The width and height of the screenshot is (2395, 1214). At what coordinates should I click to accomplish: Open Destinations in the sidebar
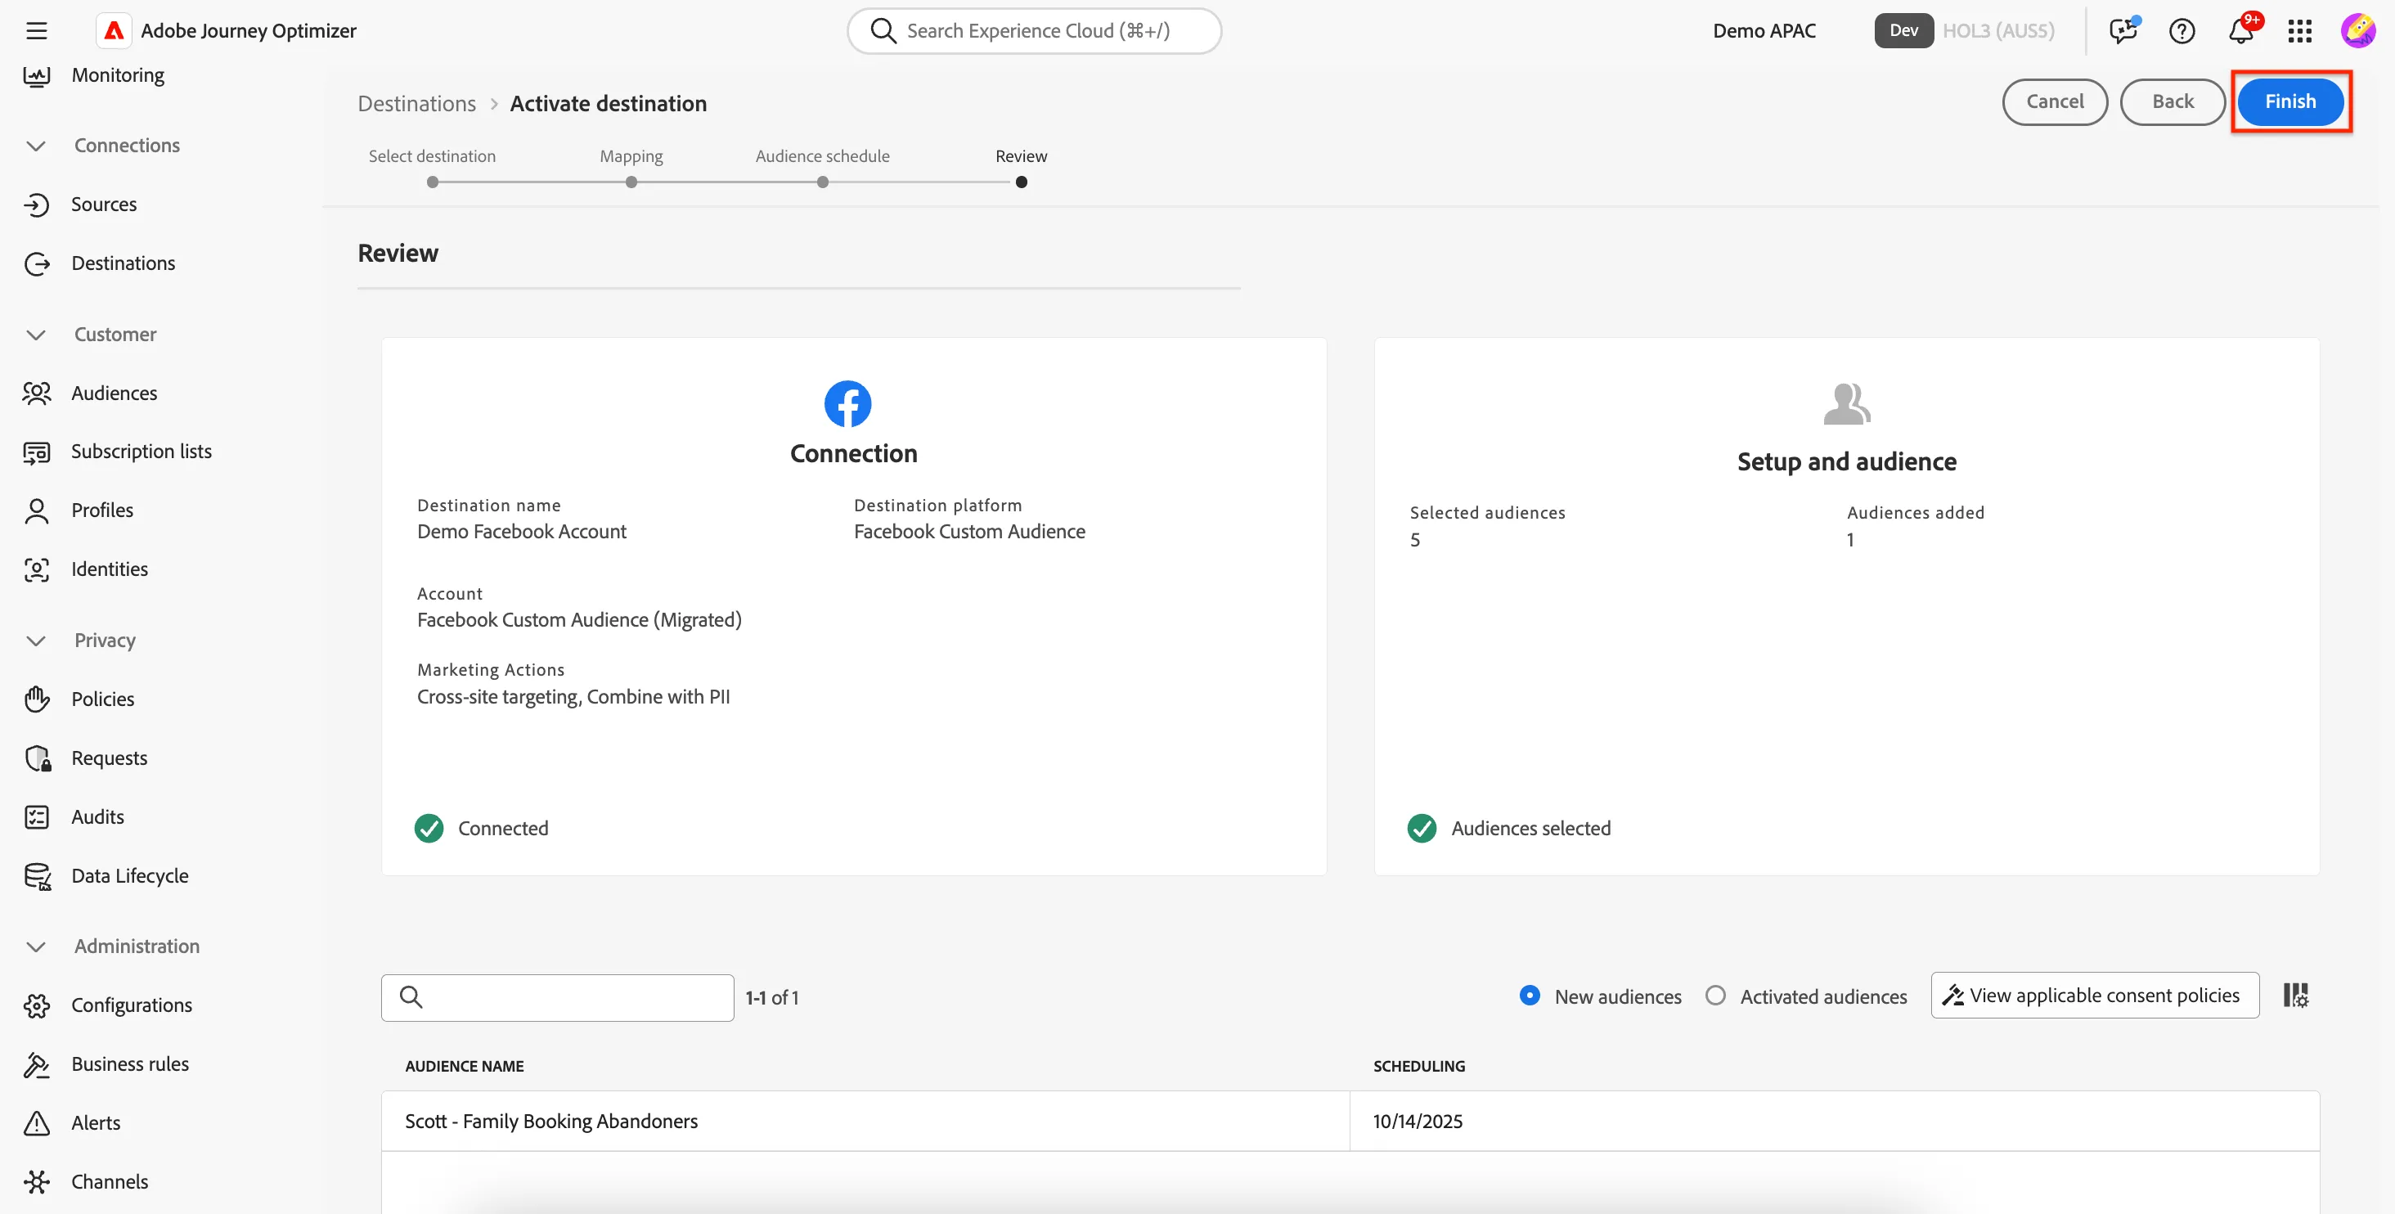123,263
